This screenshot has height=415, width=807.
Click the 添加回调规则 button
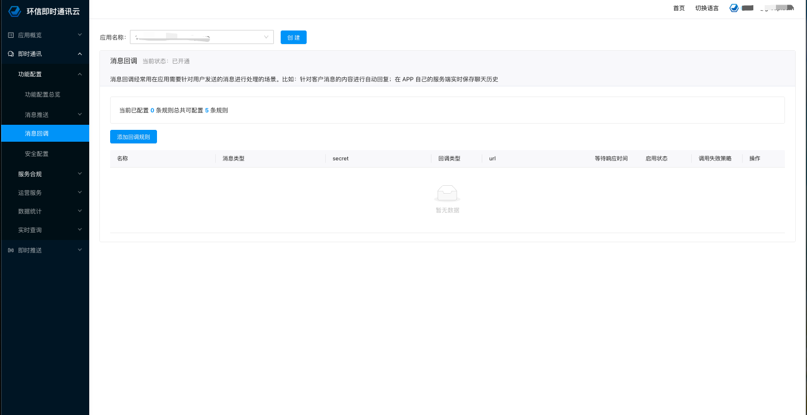[x=133, y=137]
